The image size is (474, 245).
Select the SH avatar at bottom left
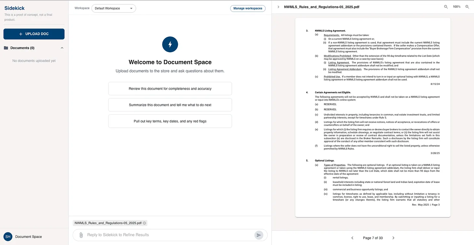pos(7,237)
